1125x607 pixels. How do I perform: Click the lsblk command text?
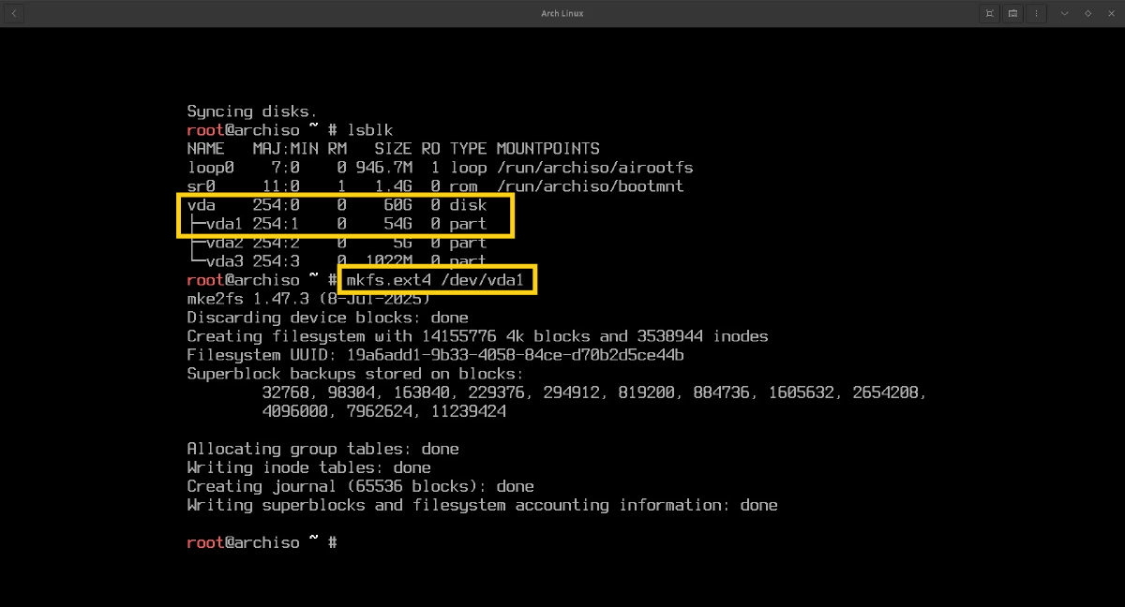tap(369, 130)
